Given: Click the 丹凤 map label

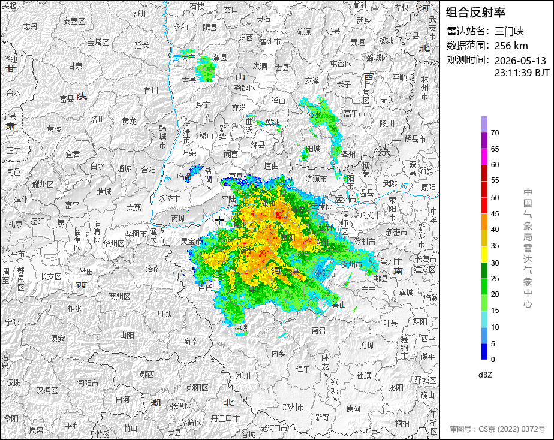Looking at the screenshot, I should pyautogui.click(x=164, y=314).
